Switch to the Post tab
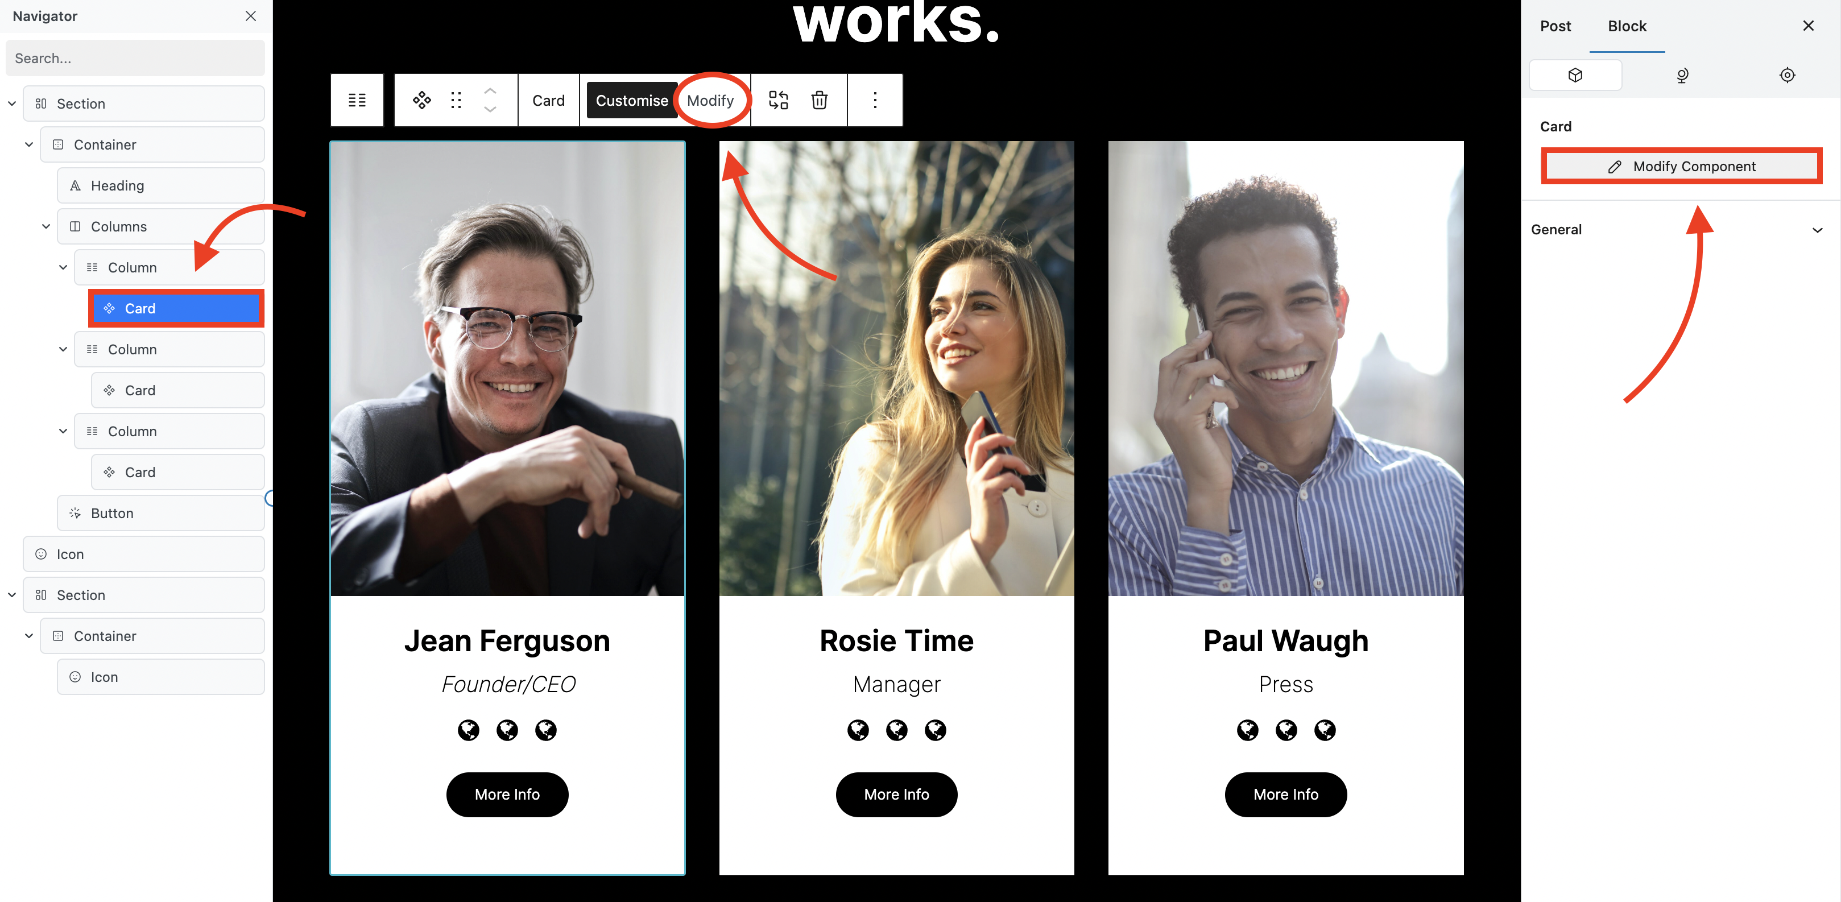The image size is (1841, 902). [1555, 26]
